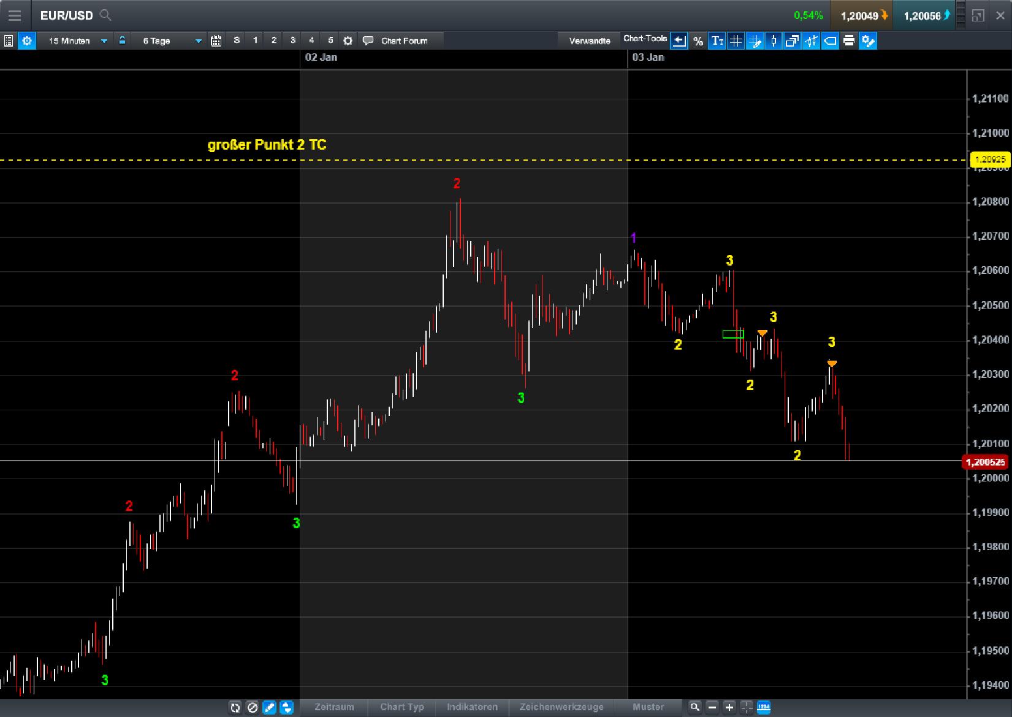Image resolution: width=1012 pixels, height=717 pixels.
Task: Toggle the refresh/auto-update chart icon
Action: coord(235,707)
